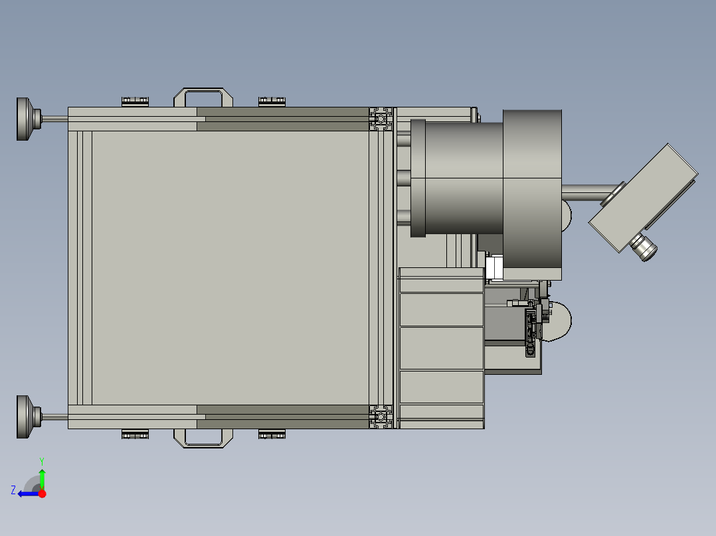Image resolution: width=716 pixels, height=536 pixels.
Task: Select the top-left hinge on the upper edge
Action: click(135, 101)
